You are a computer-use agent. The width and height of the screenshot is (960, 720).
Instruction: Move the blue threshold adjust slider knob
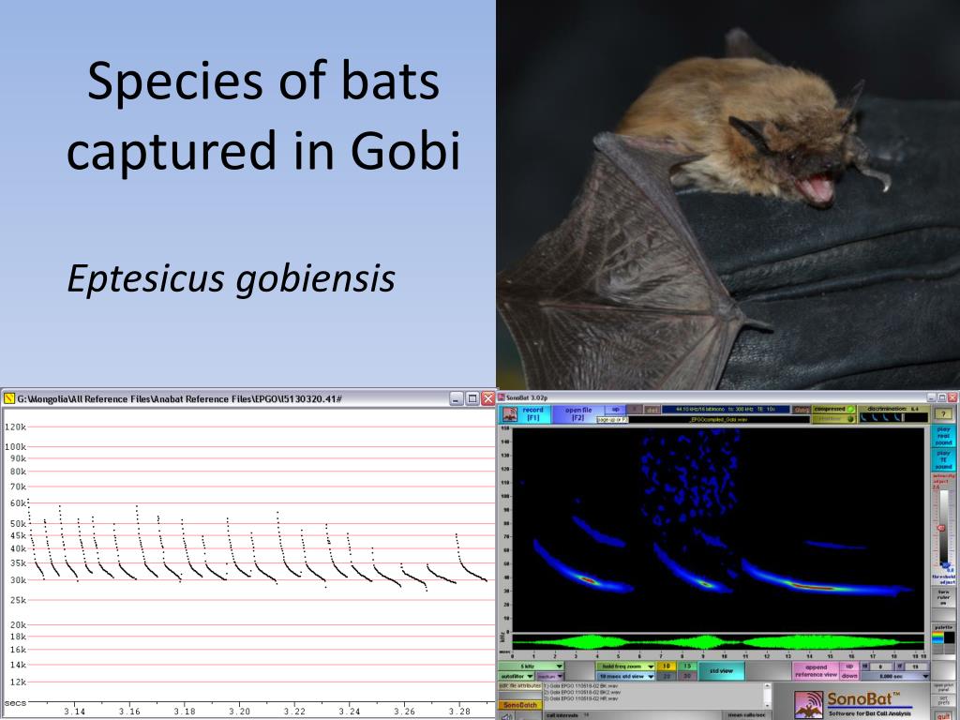[946, 565]
